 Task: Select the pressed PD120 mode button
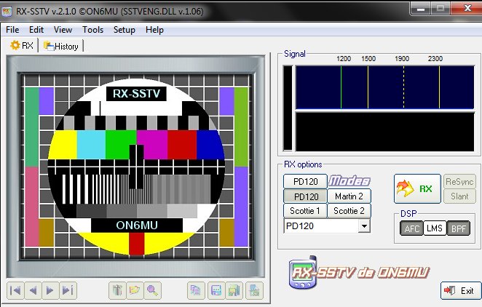pyautogui.click(x=305, y=196)
